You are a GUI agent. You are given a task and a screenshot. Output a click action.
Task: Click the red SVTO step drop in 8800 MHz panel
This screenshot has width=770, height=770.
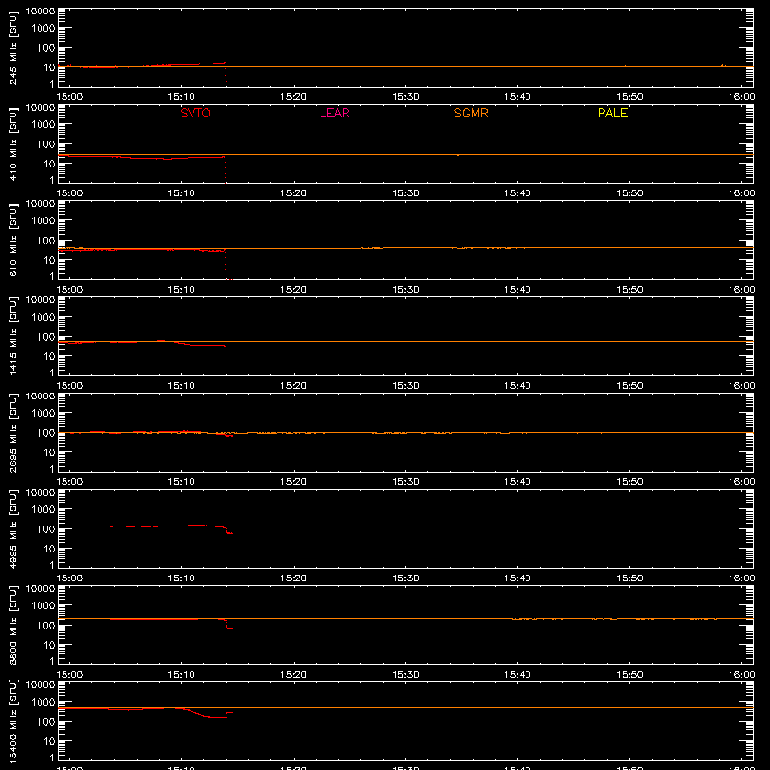228,625
